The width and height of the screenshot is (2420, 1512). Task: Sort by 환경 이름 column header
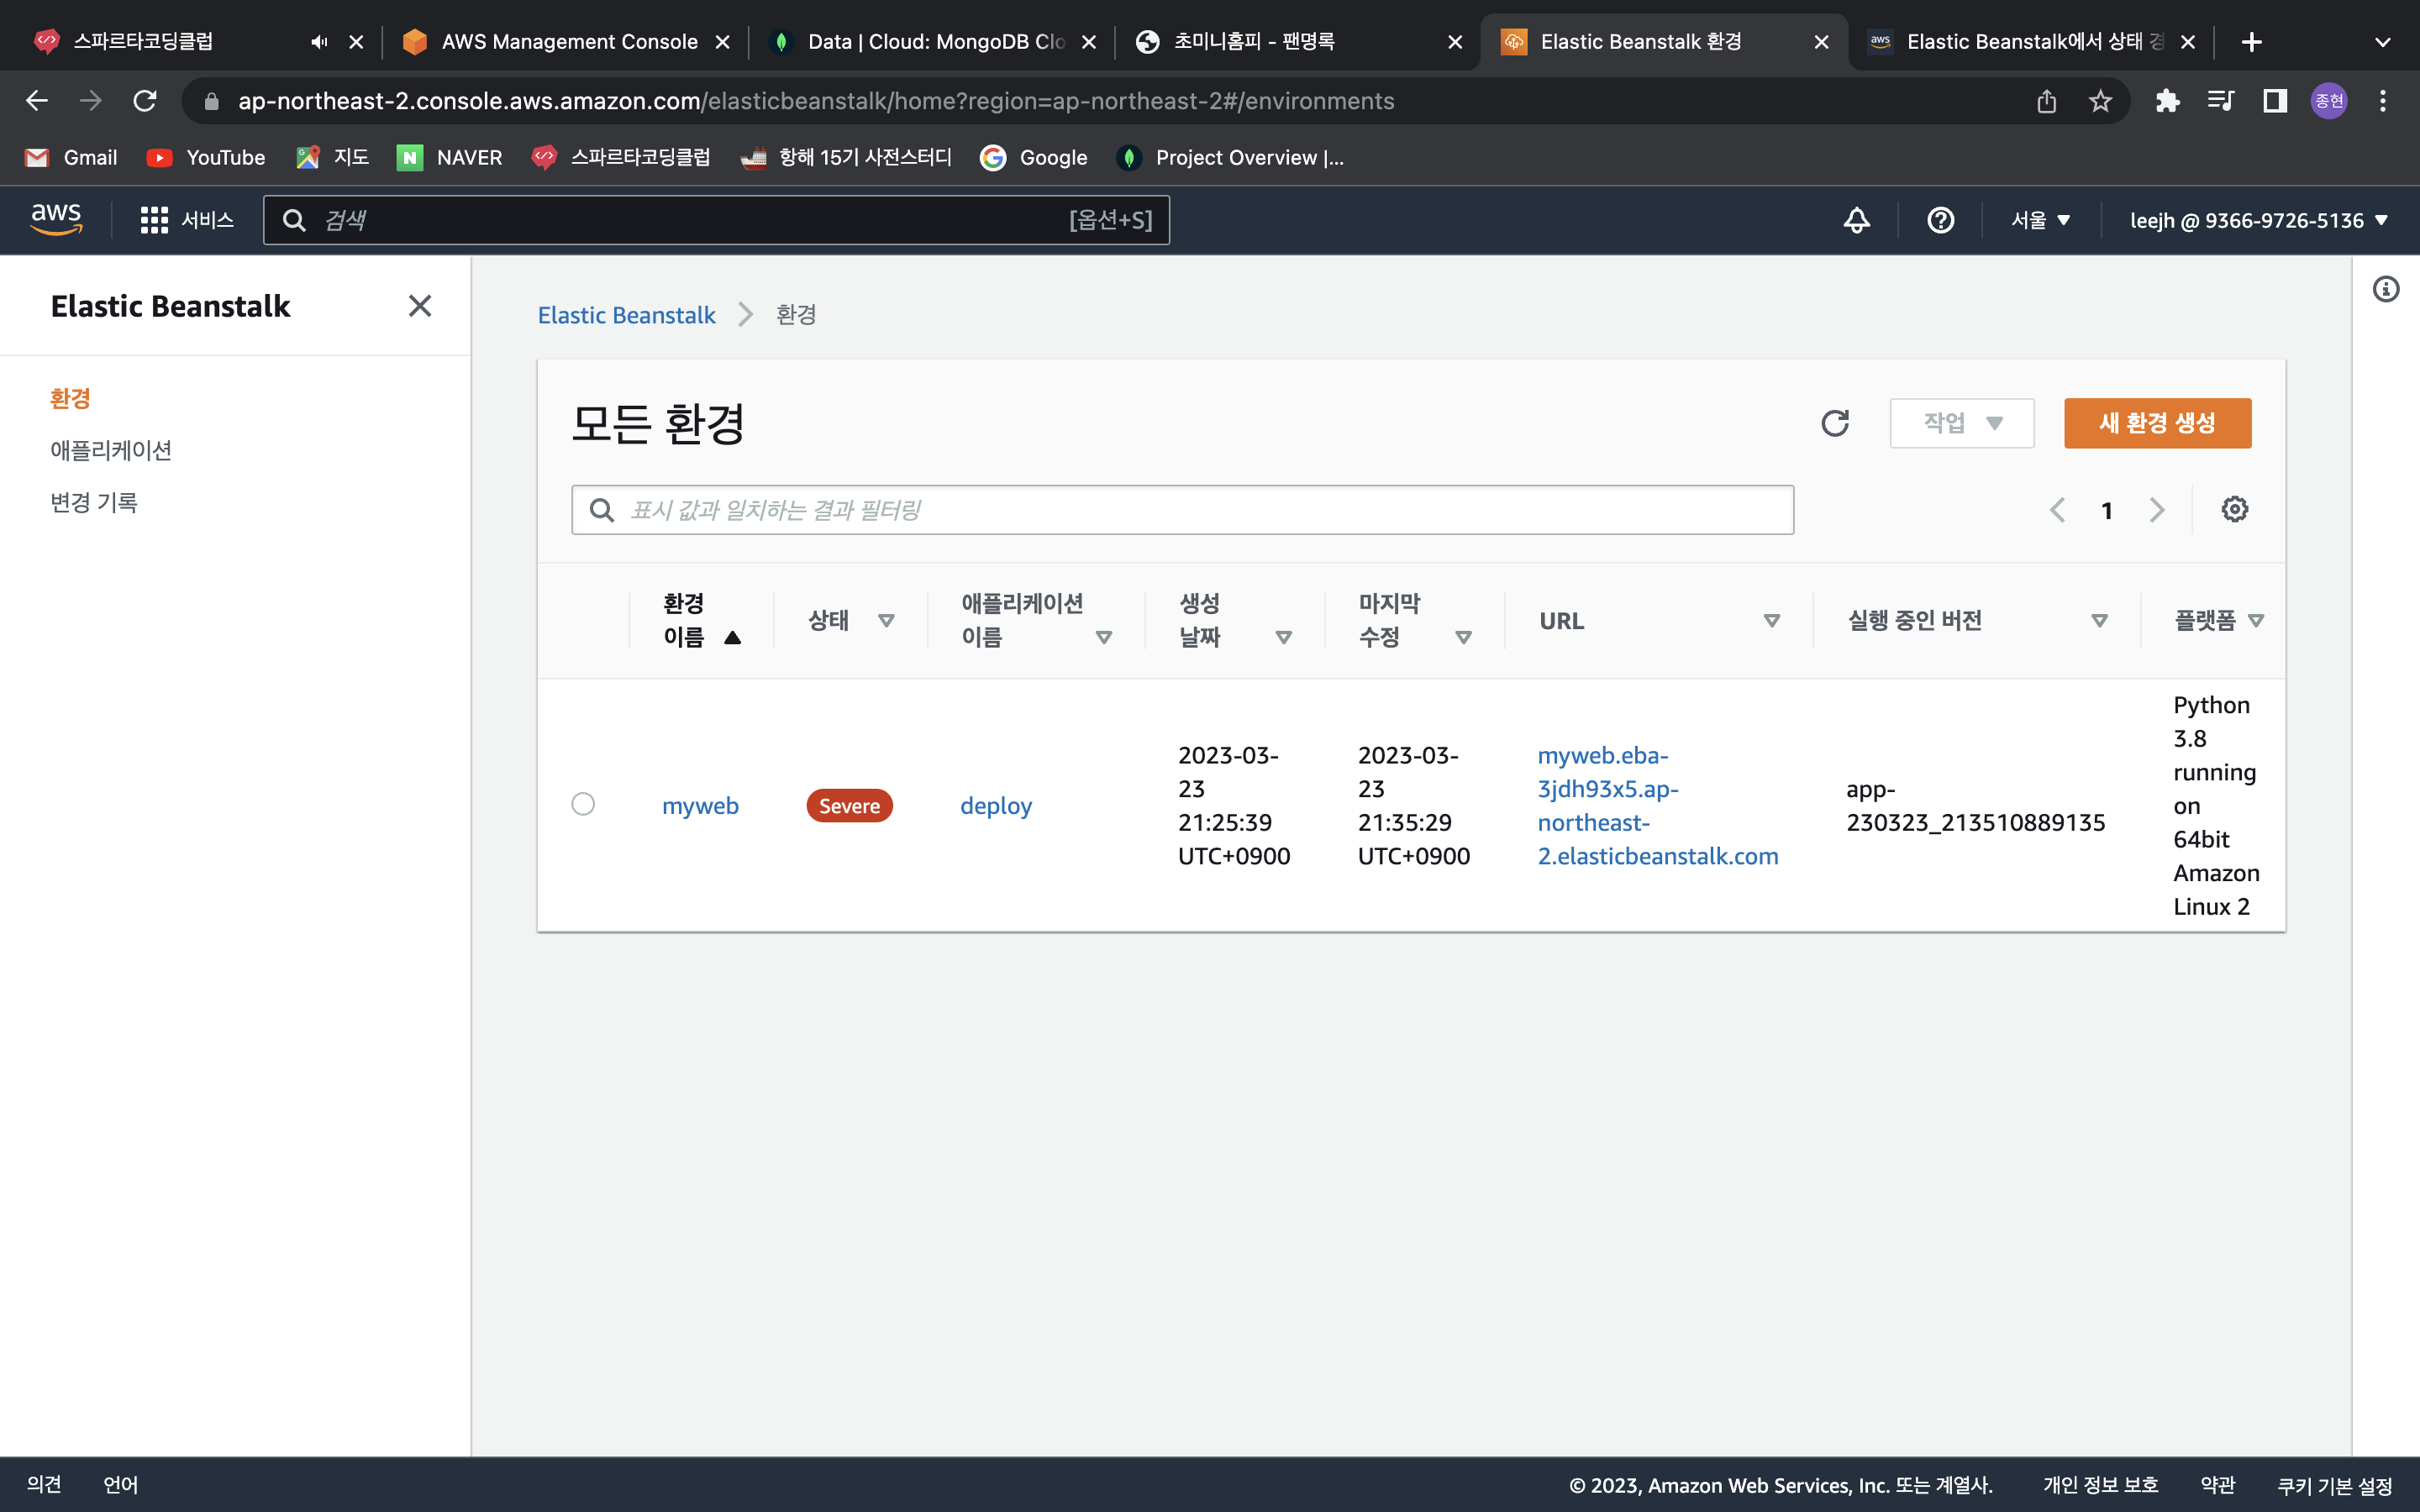(701, 620)
